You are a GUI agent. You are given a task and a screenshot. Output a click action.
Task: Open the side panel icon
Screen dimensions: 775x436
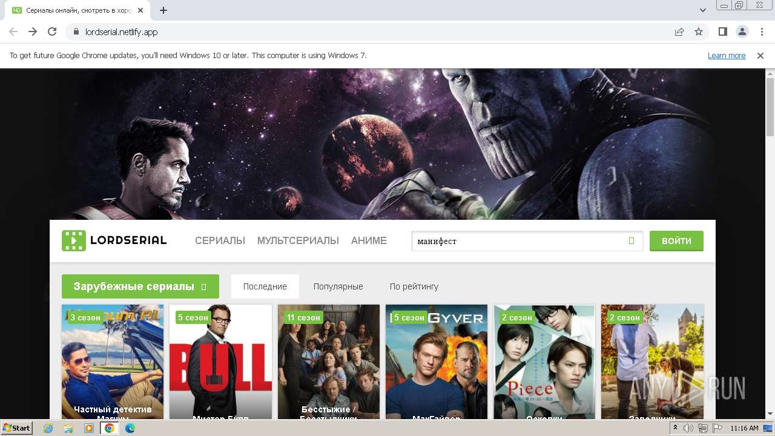[722, 31]
